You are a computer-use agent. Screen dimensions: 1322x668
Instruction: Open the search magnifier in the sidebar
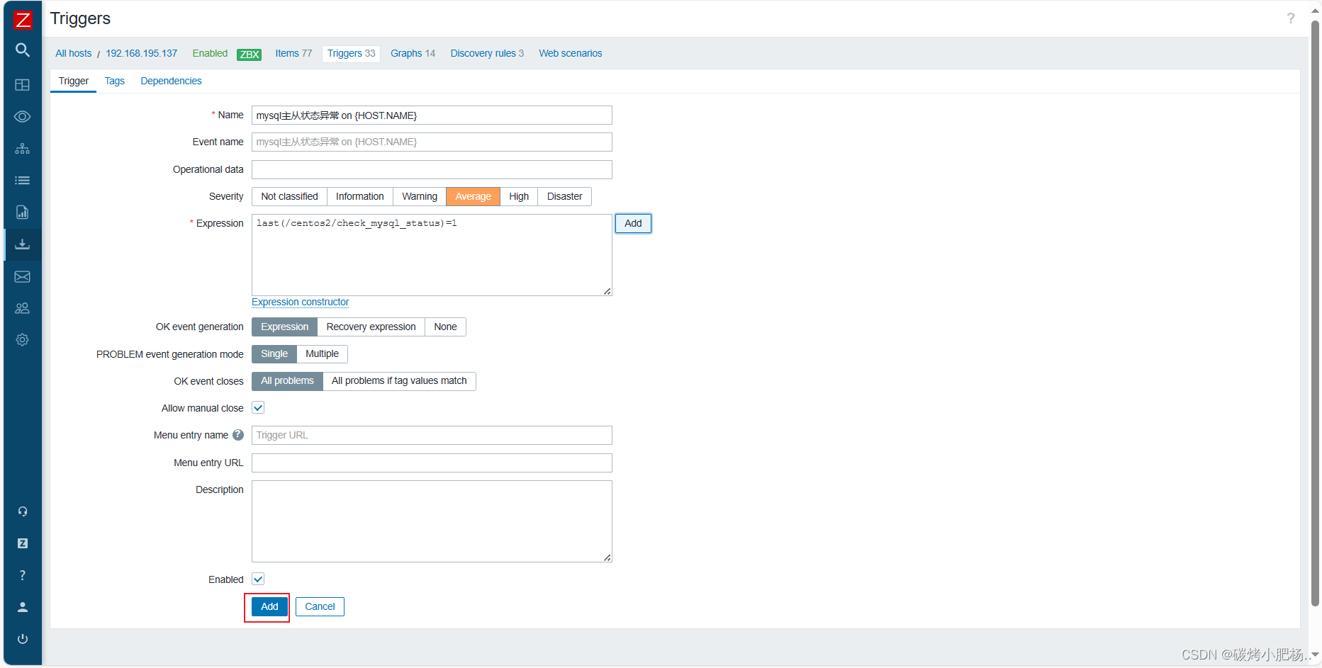[x=23, y=50]
